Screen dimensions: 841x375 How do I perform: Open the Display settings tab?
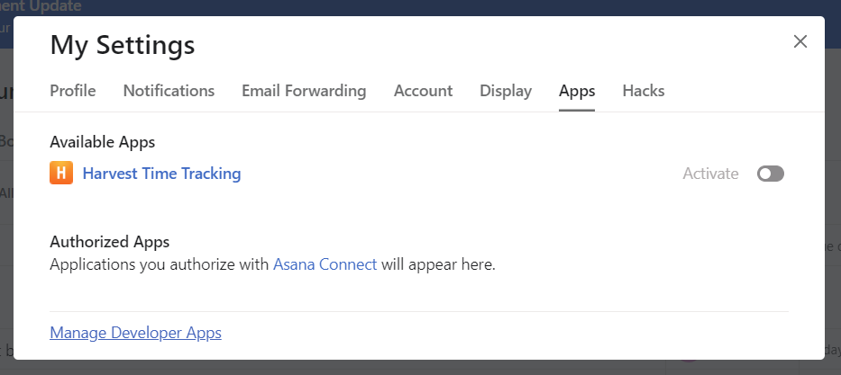pos(506,91)
